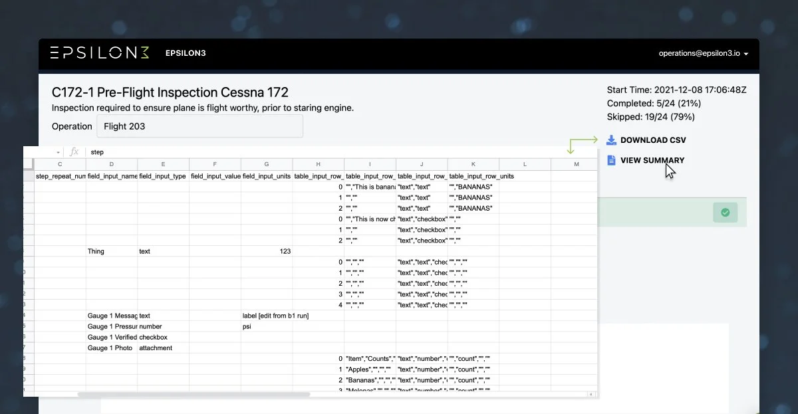Select the 'Gauge 1 Messag' cell
Viewport: 798px width, 414px height.
pyautogui.click(x=112, y=316)
